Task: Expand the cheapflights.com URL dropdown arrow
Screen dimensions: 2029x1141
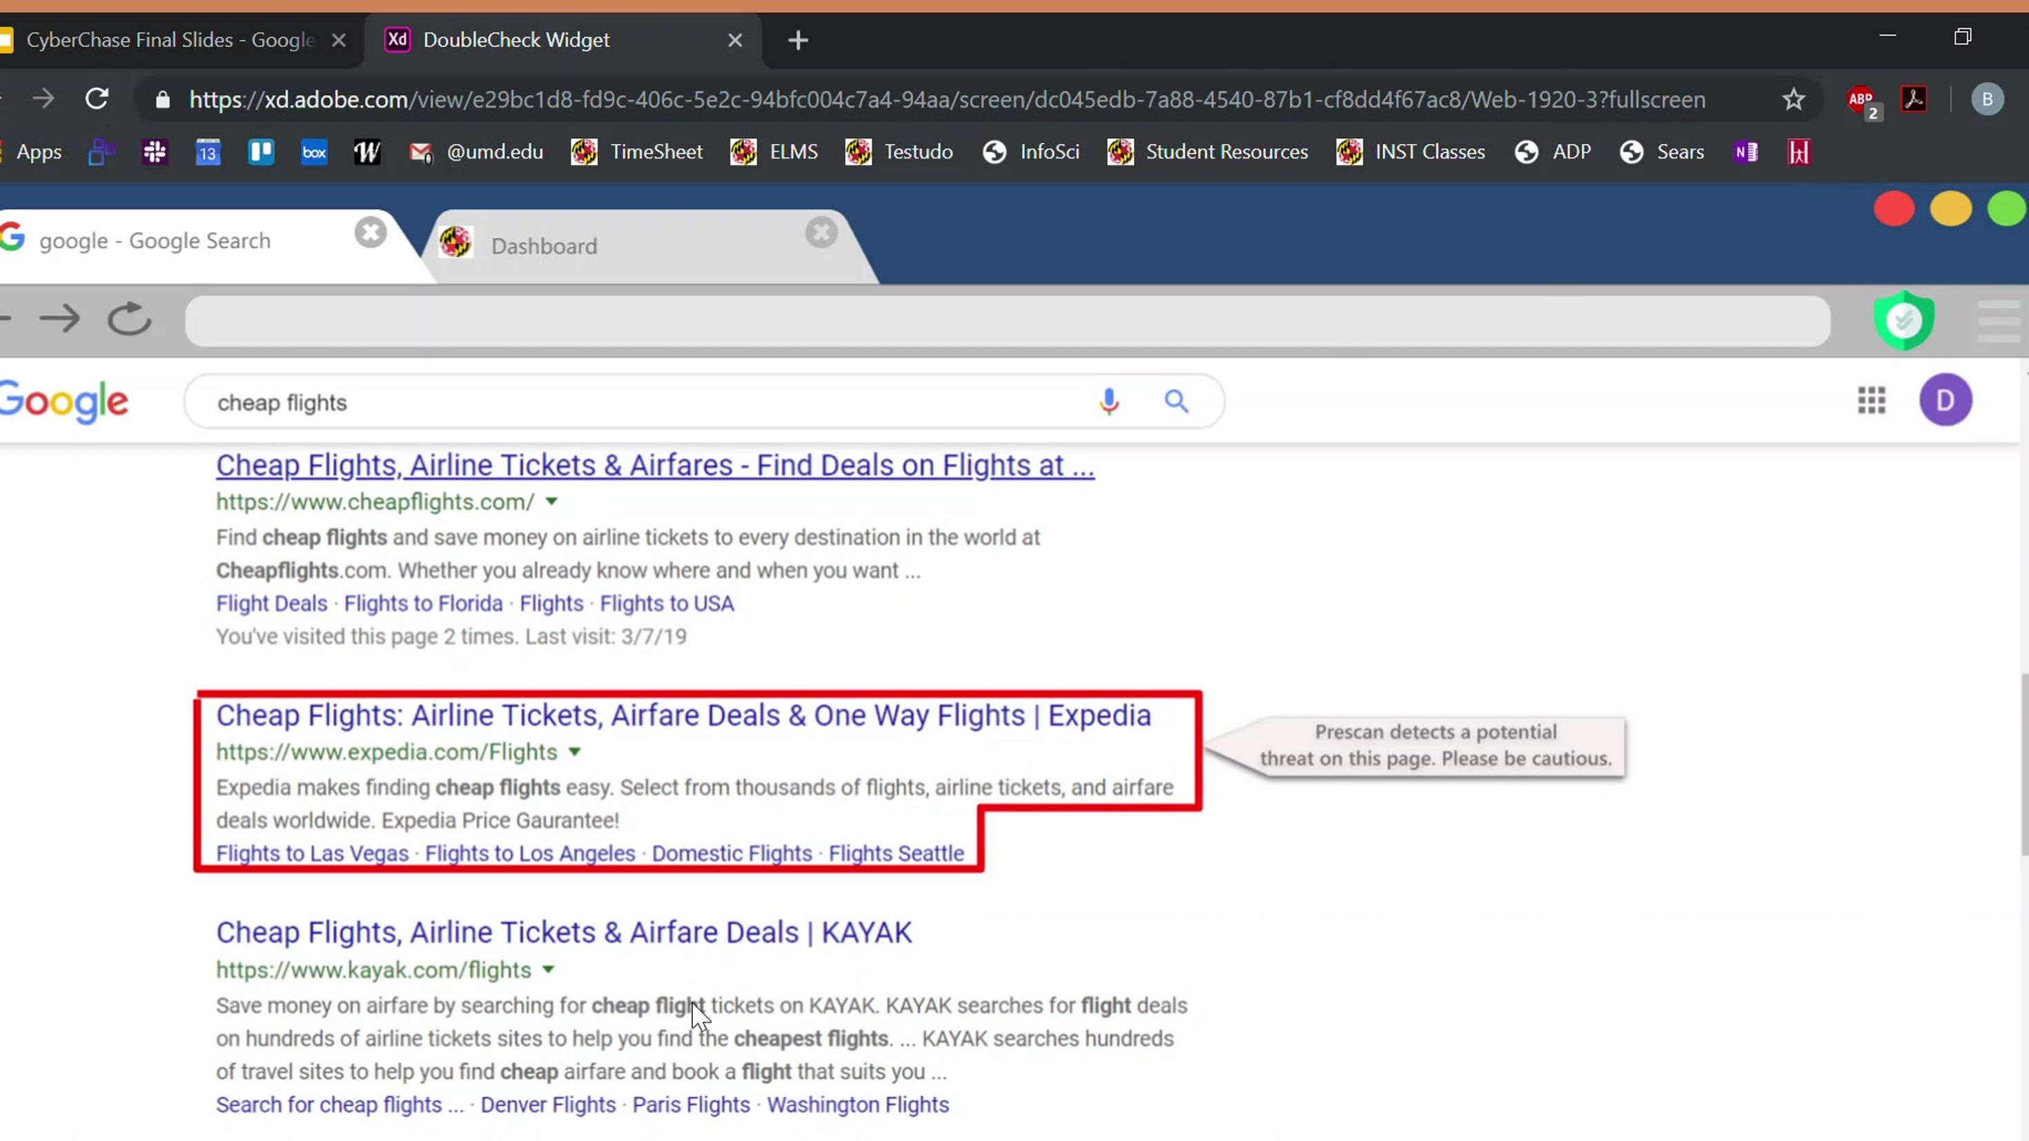Action: click(x=551, y=501)
